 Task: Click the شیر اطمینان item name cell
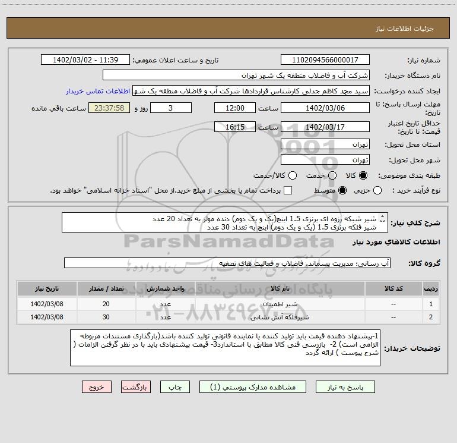[x=280, y=304]
